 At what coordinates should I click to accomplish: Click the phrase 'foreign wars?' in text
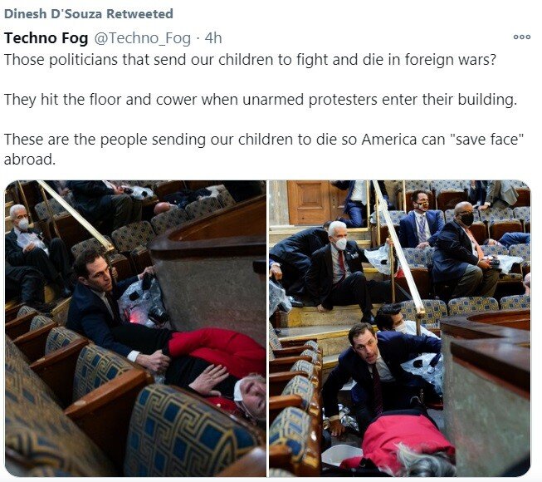tap(451, 60)
